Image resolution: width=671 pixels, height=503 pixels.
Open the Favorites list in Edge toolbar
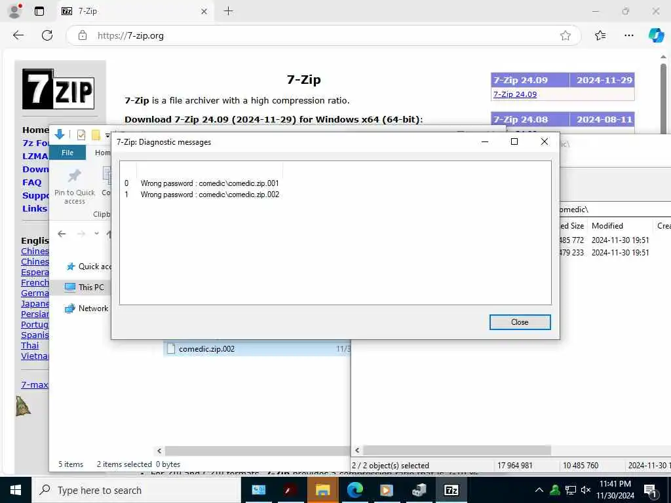click(x=600, y=35)
